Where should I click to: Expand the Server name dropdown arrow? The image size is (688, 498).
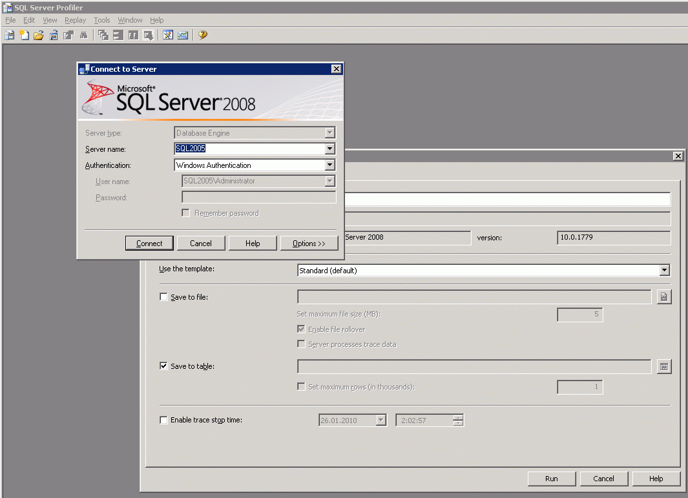[x=330, y=149]
